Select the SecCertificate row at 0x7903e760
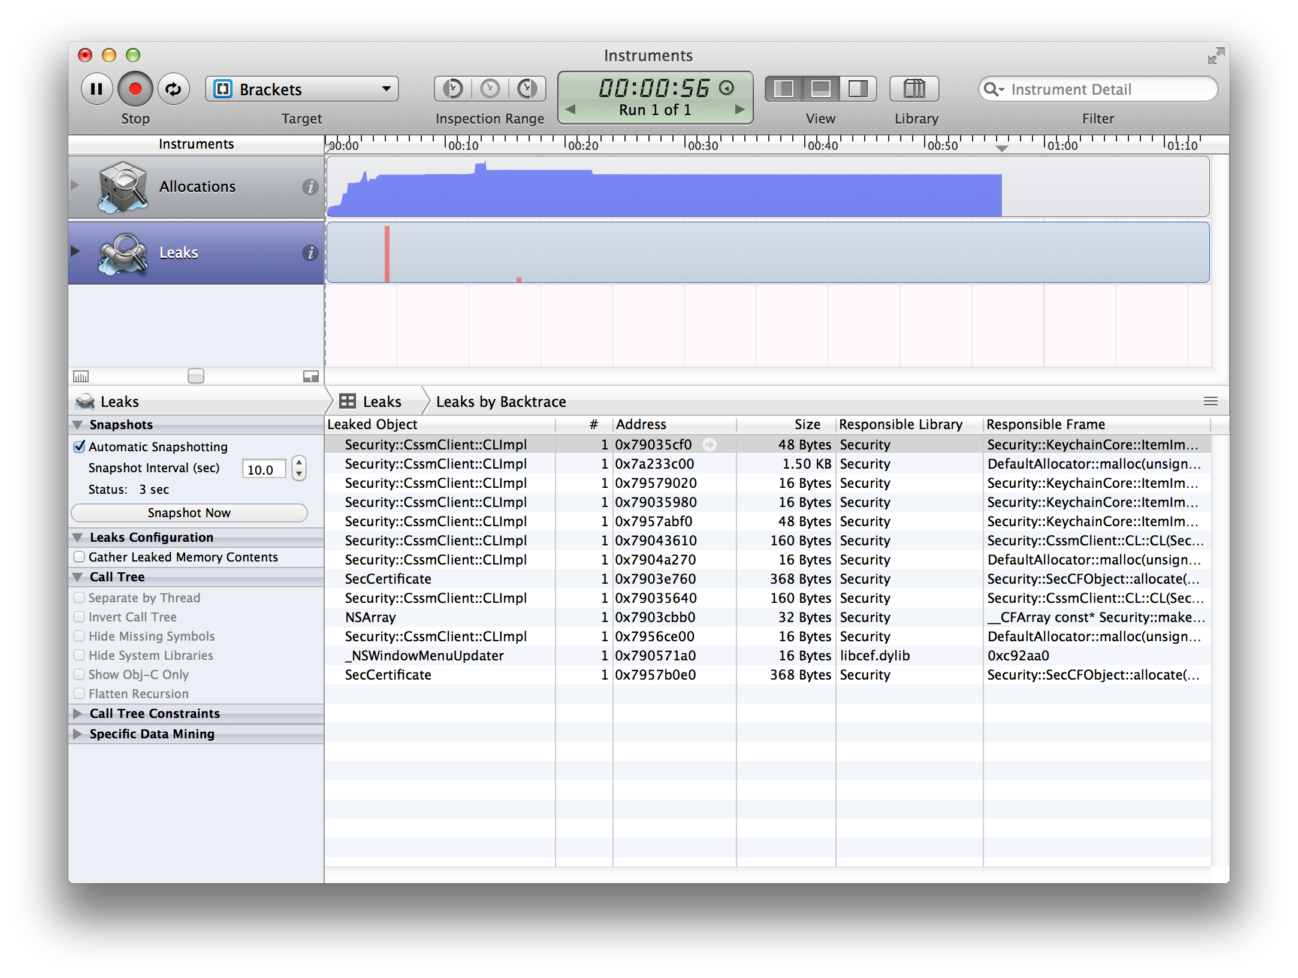Screen dimensions: 1298x978 point(768,579)
